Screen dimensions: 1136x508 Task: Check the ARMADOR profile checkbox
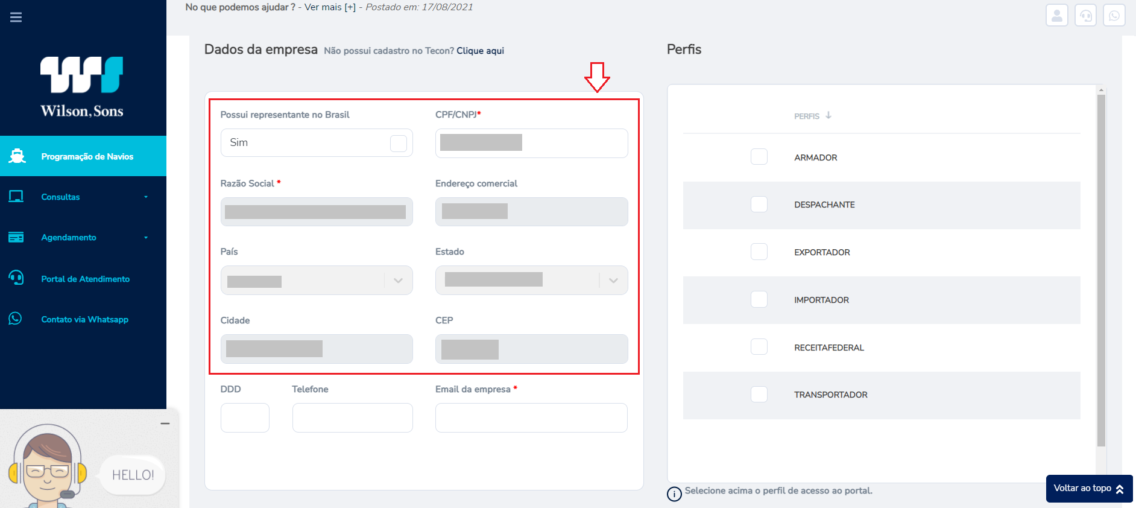[x=759, y=157]
